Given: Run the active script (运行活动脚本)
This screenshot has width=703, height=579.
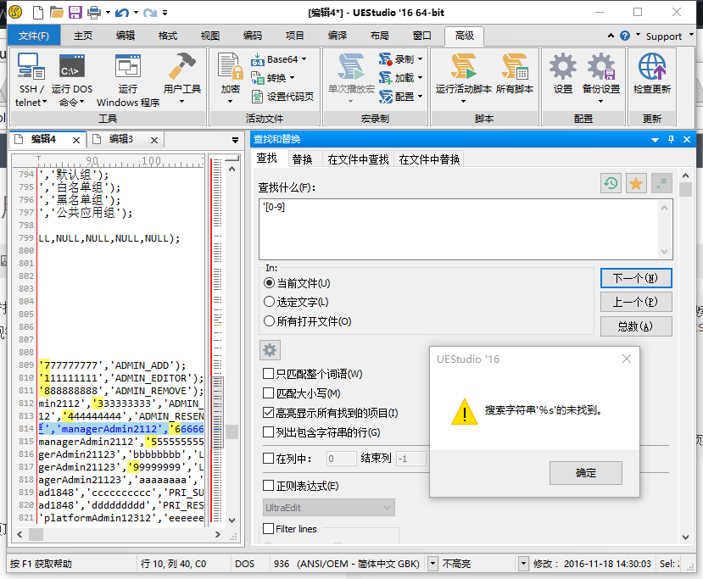Looking at the screenshot, I should (x=464, y=79).
